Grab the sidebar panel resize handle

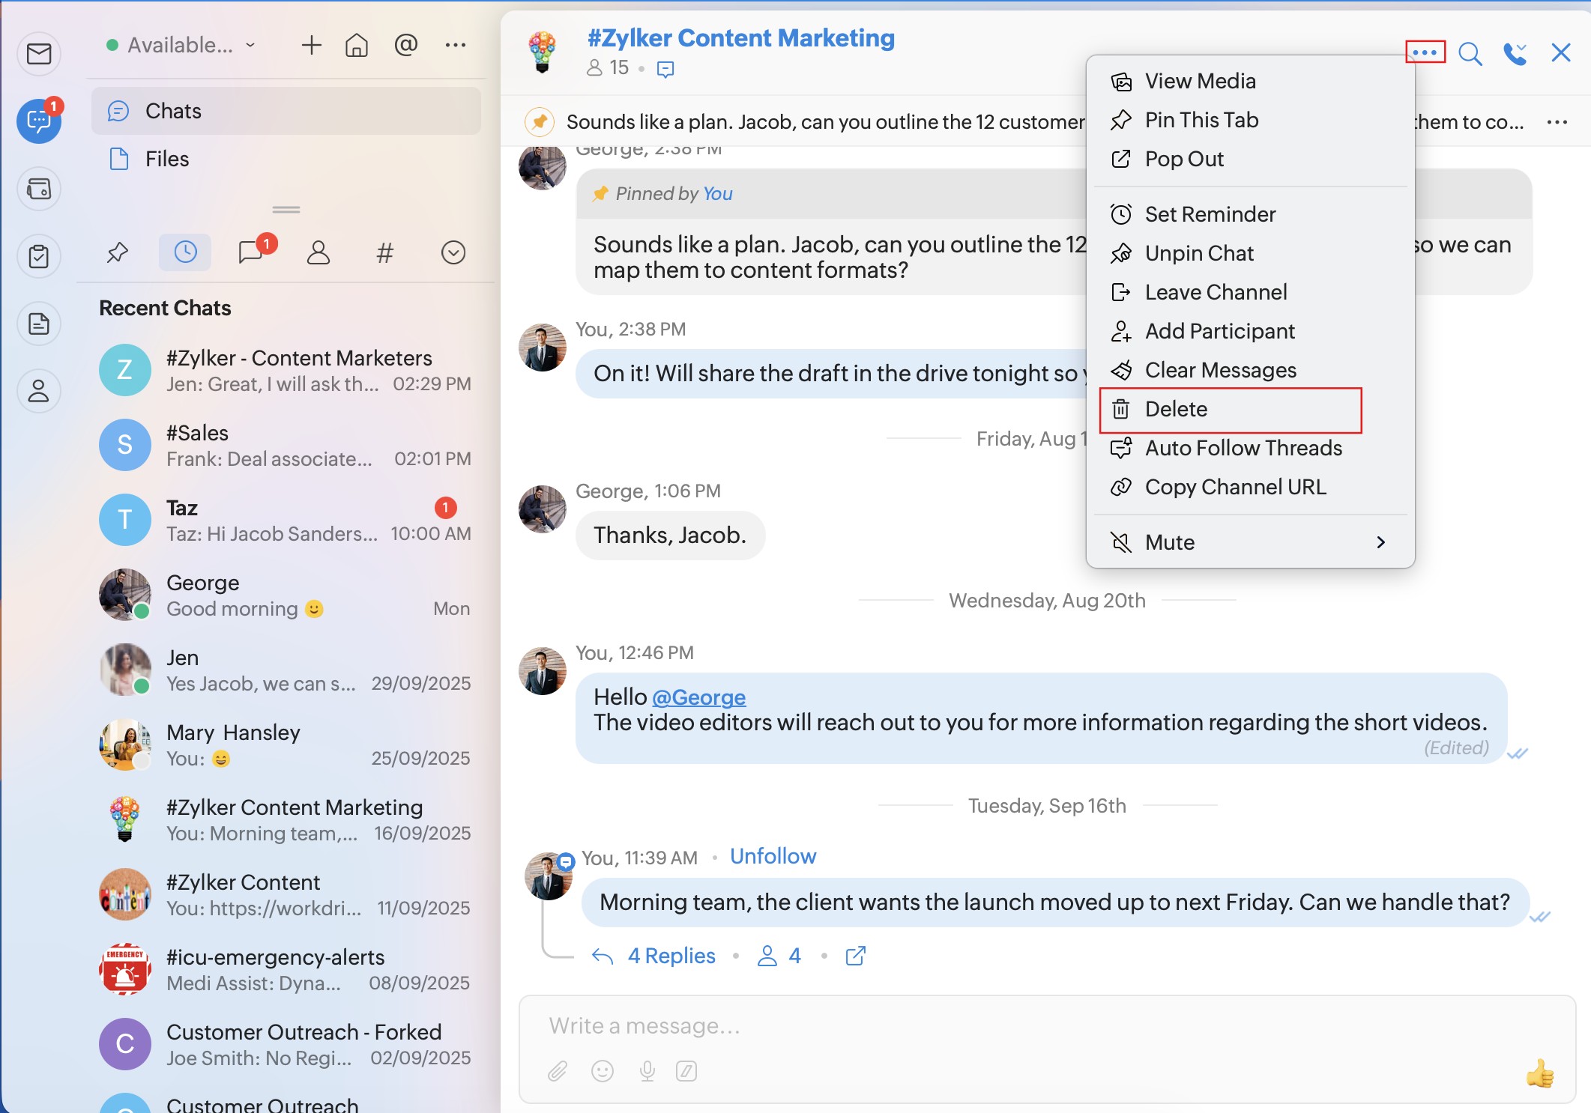click(286, 210)
